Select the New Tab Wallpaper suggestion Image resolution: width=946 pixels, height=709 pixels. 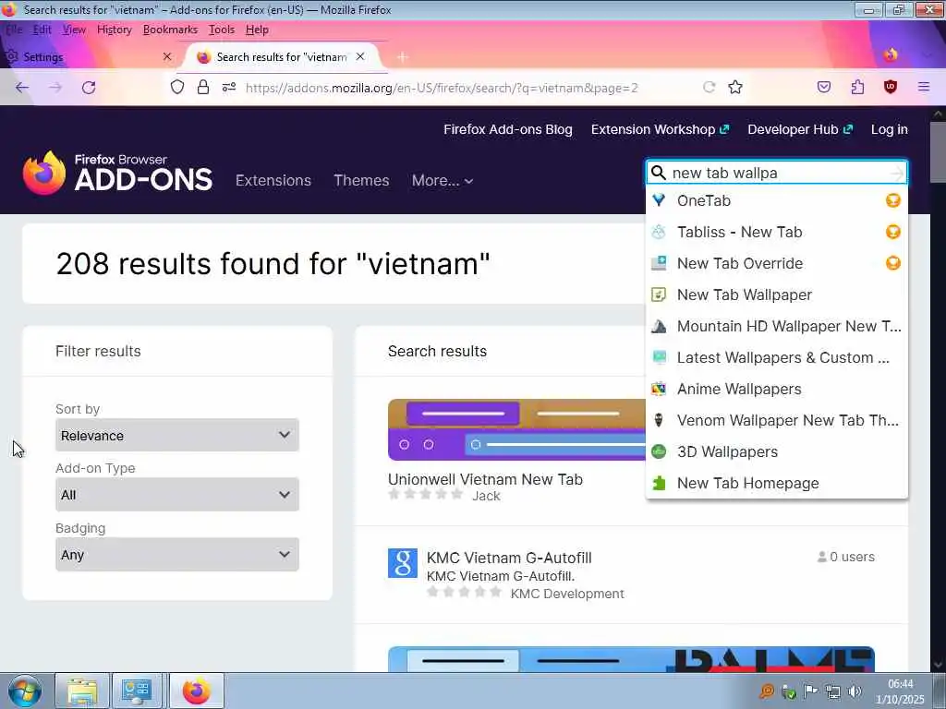point(776,294)
